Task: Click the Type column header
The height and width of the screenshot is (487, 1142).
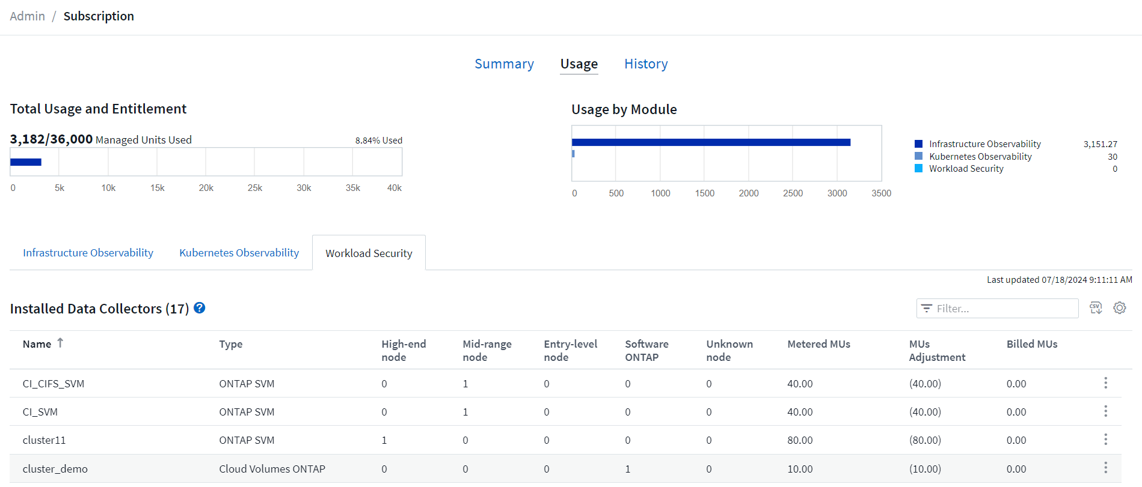Action: (x=230, y=344)
